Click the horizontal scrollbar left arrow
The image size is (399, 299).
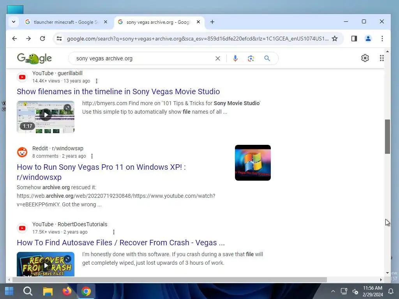pyautogui.click(x=9, y=280)
